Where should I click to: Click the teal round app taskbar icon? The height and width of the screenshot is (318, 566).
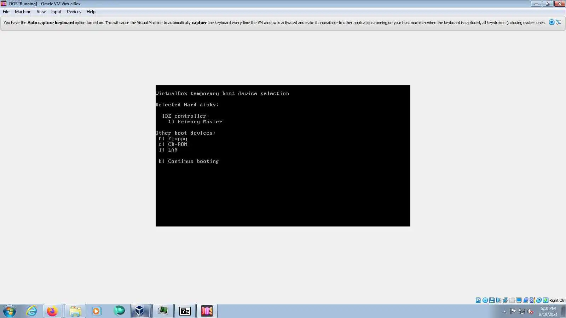click(x=119, y=311)
